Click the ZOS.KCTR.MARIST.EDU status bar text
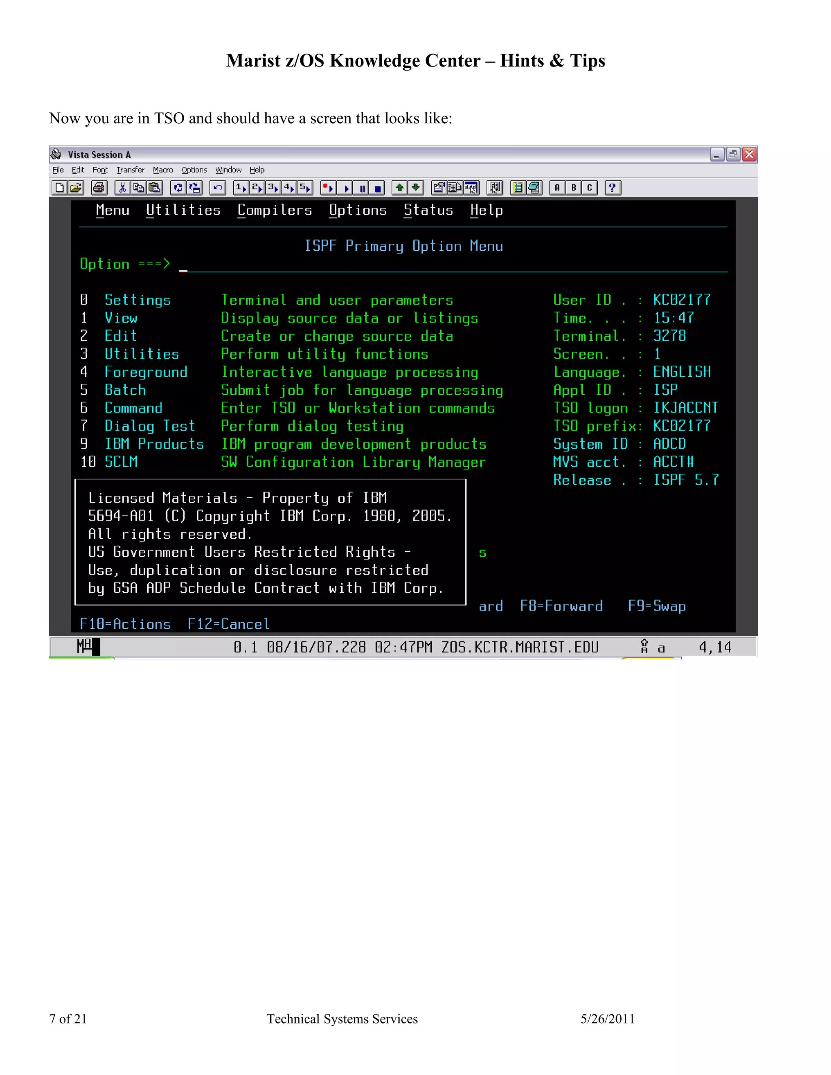Image resolution: width=831 pixels, height=1075 pixels. (520, 647)
